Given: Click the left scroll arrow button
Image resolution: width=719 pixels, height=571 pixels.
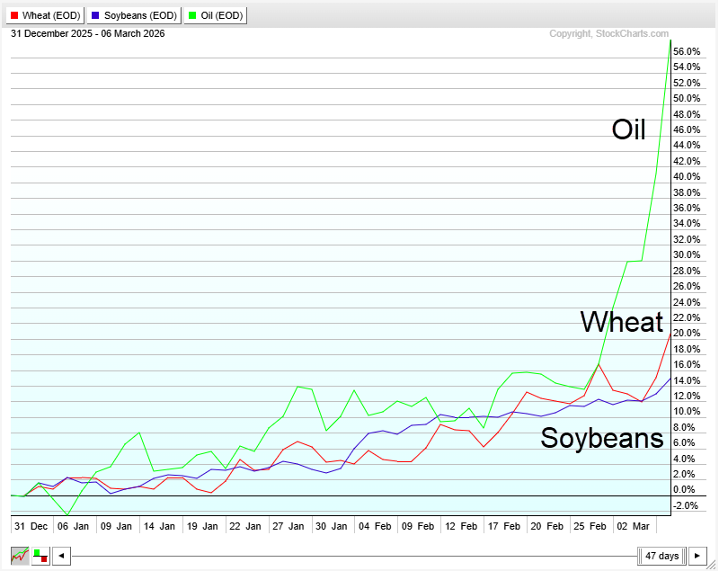Looking at the screenshot, I should tap(60, 556).
